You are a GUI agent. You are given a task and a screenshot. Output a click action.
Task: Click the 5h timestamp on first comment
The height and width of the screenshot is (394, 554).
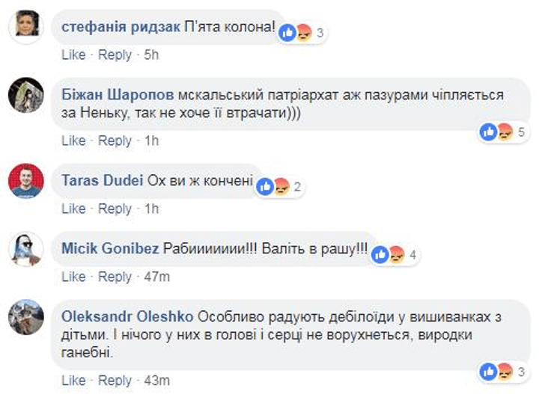point(151,55)
